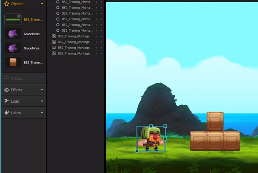The width and height of the screenshot is (258, 173).
Task: Toggle last dot on bottom BB2_Training_Montage row
Action: pyautogui.click(x=101, y=53)
